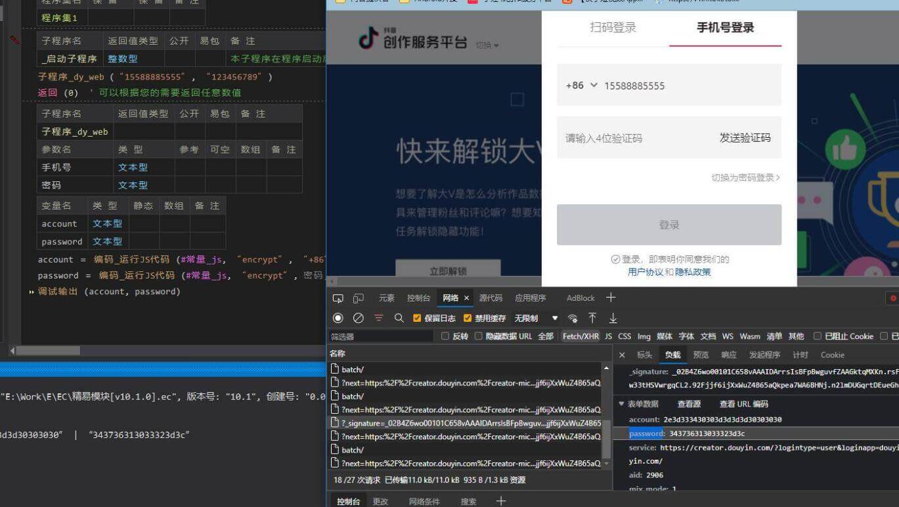Toggle the agreement check before 登录
The width and height of the screenshot is (899, 507).
coord(615,259)
